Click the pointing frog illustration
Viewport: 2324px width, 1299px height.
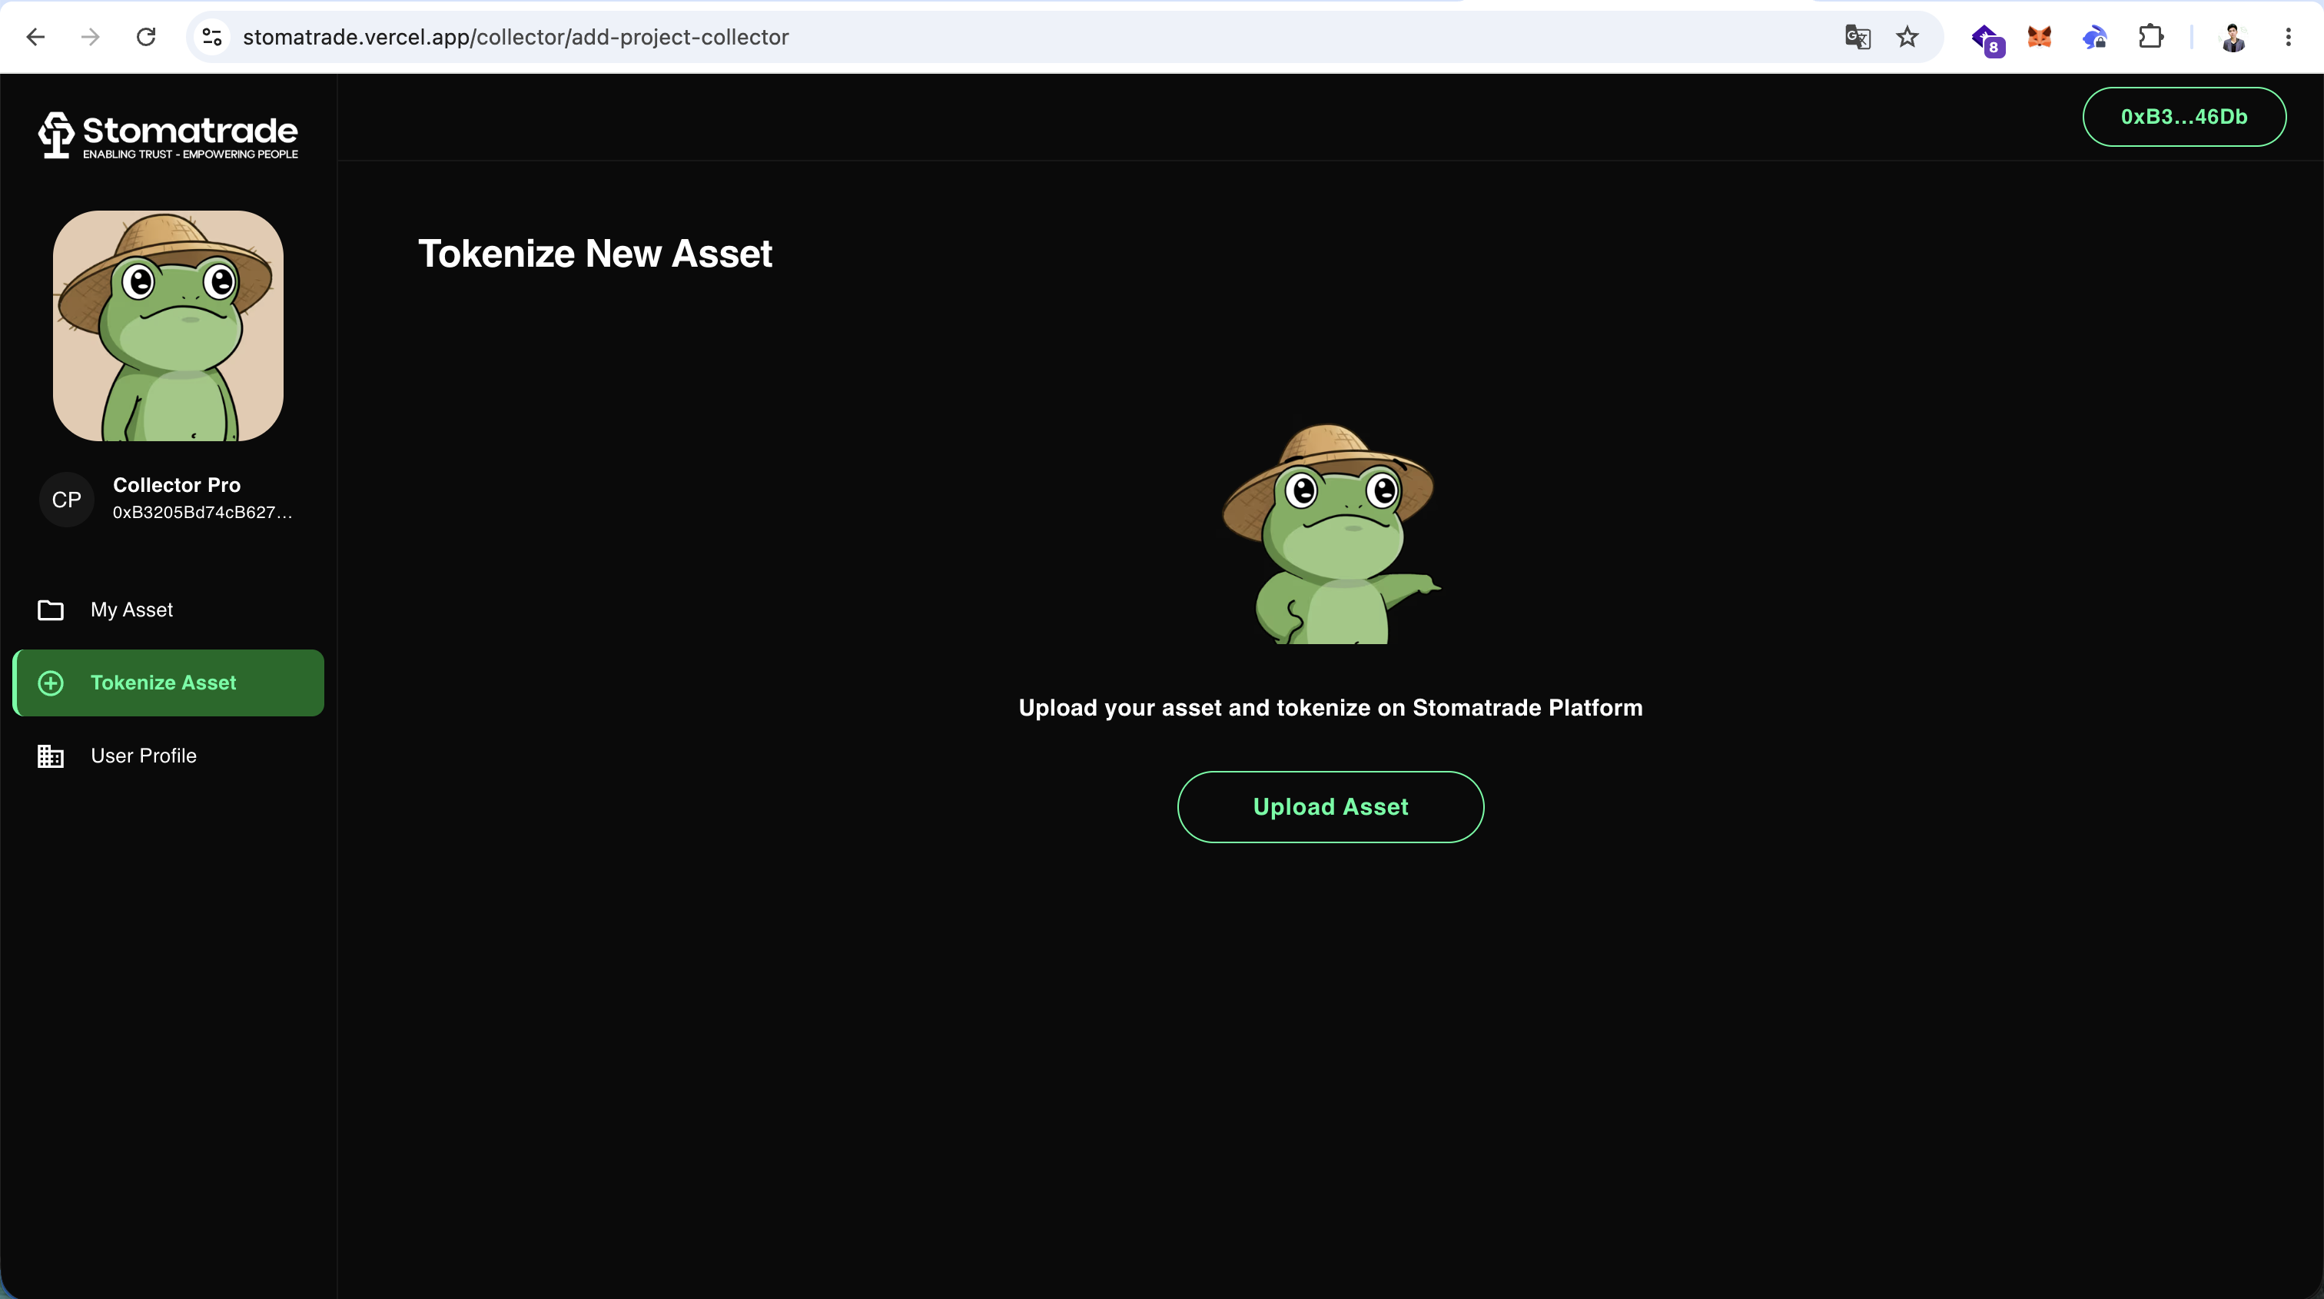click(1331, 533)
